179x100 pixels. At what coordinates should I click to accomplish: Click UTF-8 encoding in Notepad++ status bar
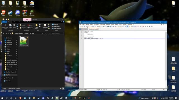tap(153, 90)
